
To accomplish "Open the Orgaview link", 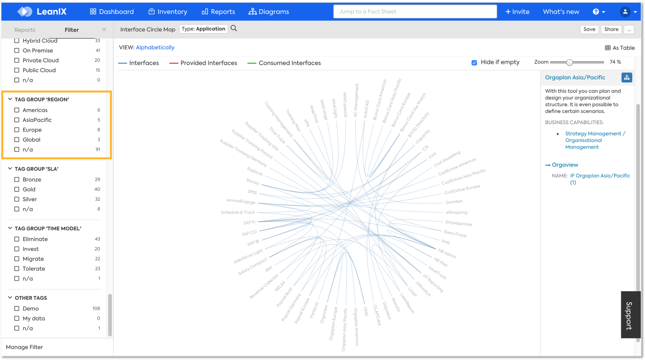I will (x=564, y=165).
